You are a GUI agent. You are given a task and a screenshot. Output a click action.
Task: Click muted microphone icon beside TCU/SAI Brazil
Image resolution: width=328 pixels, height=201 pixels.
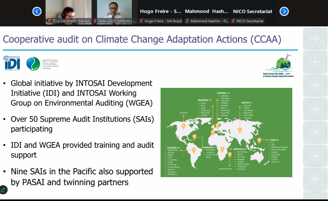(49, 21)
